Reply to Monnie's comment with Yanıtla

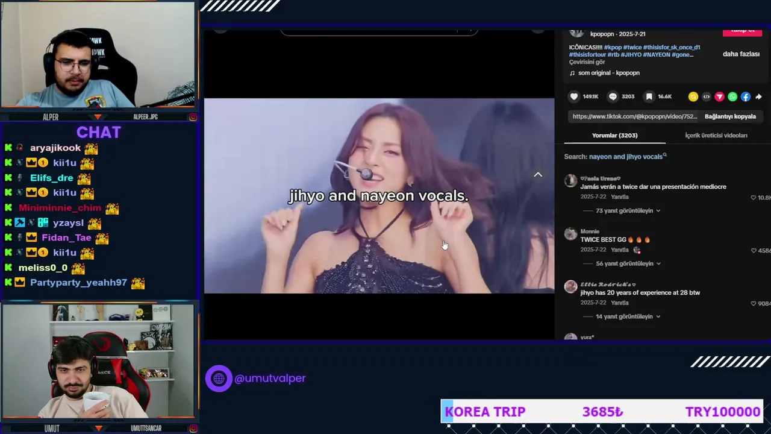(620, 250)
